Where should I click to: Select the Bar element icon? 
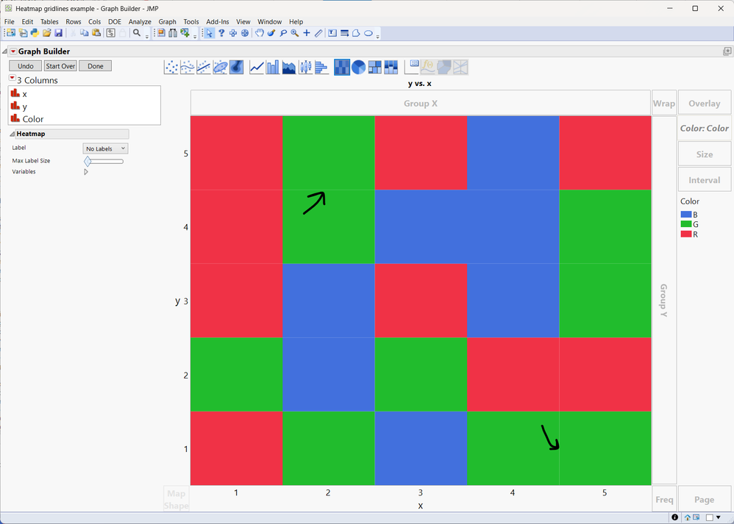(273, 67)
